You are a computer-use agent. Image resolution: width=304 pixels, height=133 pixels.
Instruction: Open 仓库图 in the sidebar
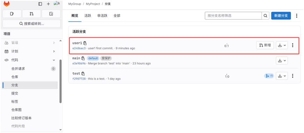(30, 110)
